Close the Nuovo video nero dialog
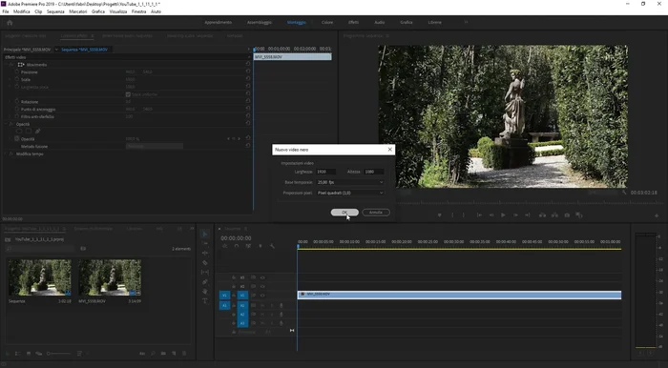Viewport: 668px width, 368px height. (389, 150)
